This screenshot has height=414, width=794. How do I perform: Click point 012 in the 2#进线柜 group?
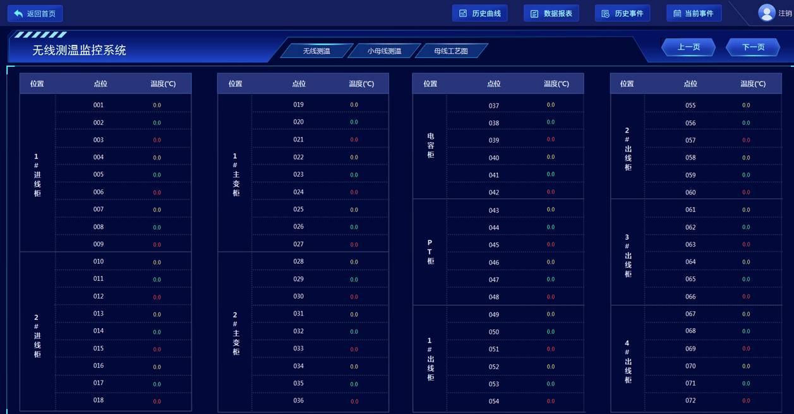[99, 296]
